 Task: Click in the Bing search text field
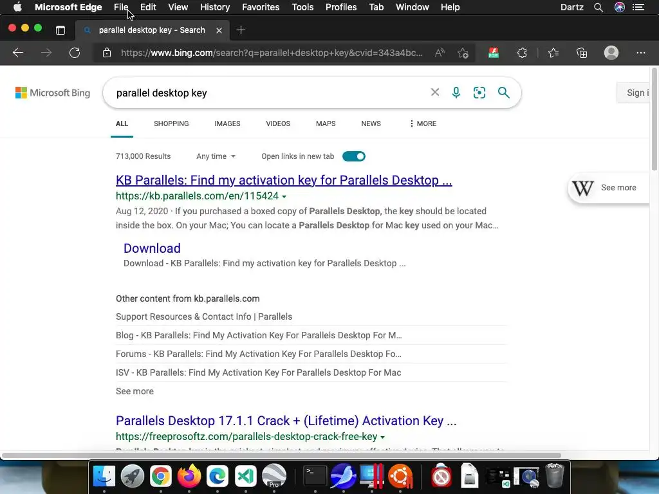[x=269, y=93]
